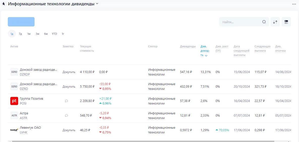Click the Докупить note for DZRDP
This screenshot has width=299, height=142.
click(69, 72)
